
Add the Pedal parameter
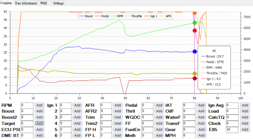point(159,105)
